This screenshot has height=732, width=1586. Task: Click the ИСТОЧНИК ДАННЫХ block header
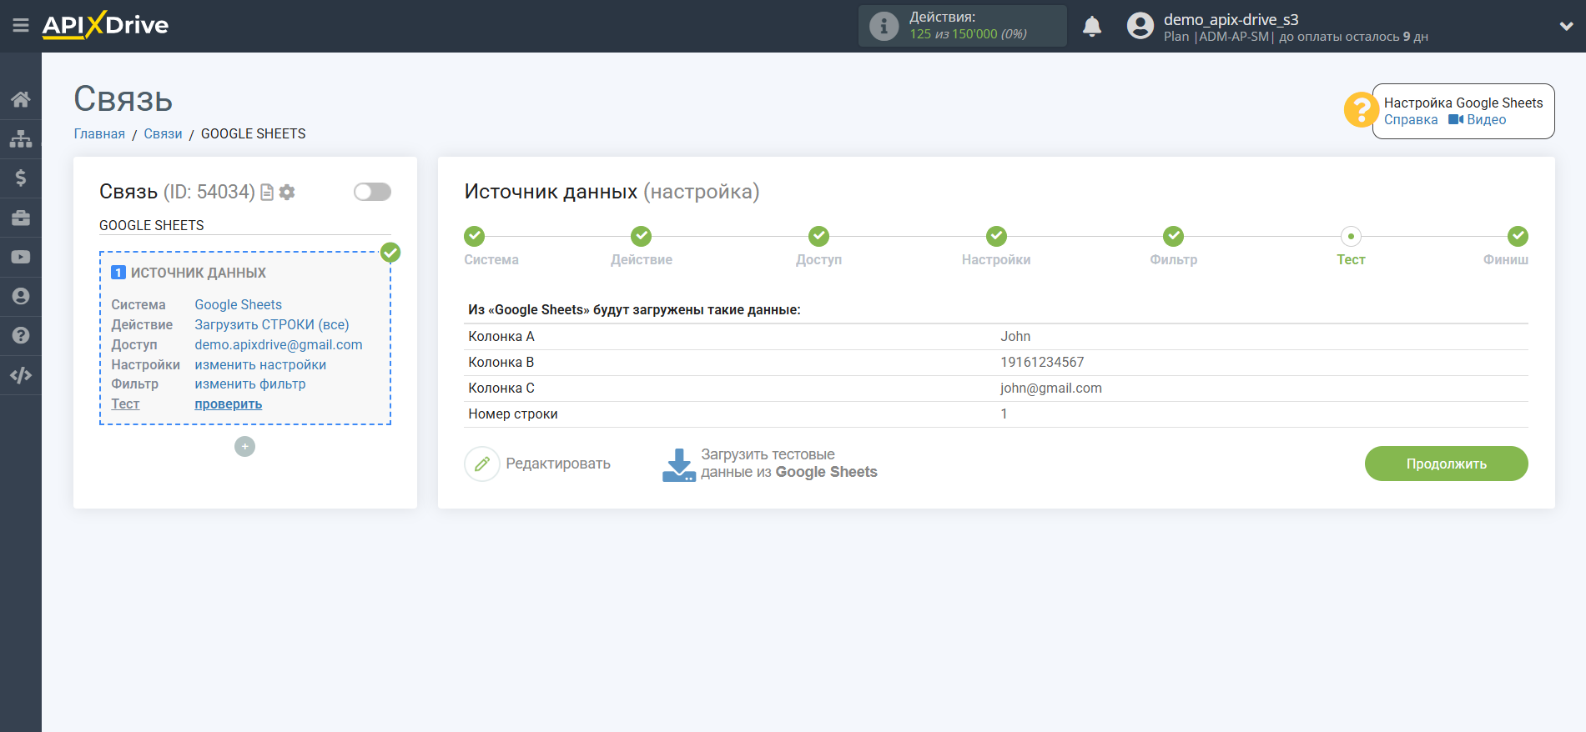click(x=199, y=273)
